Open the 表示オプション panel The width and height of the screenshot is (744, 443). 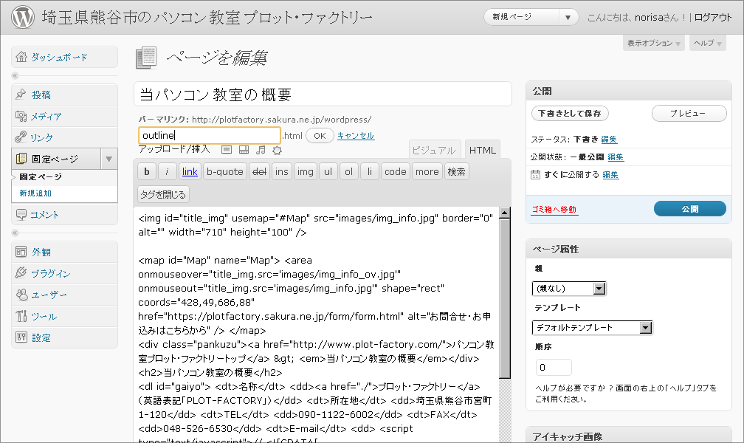tap(654, 44)
